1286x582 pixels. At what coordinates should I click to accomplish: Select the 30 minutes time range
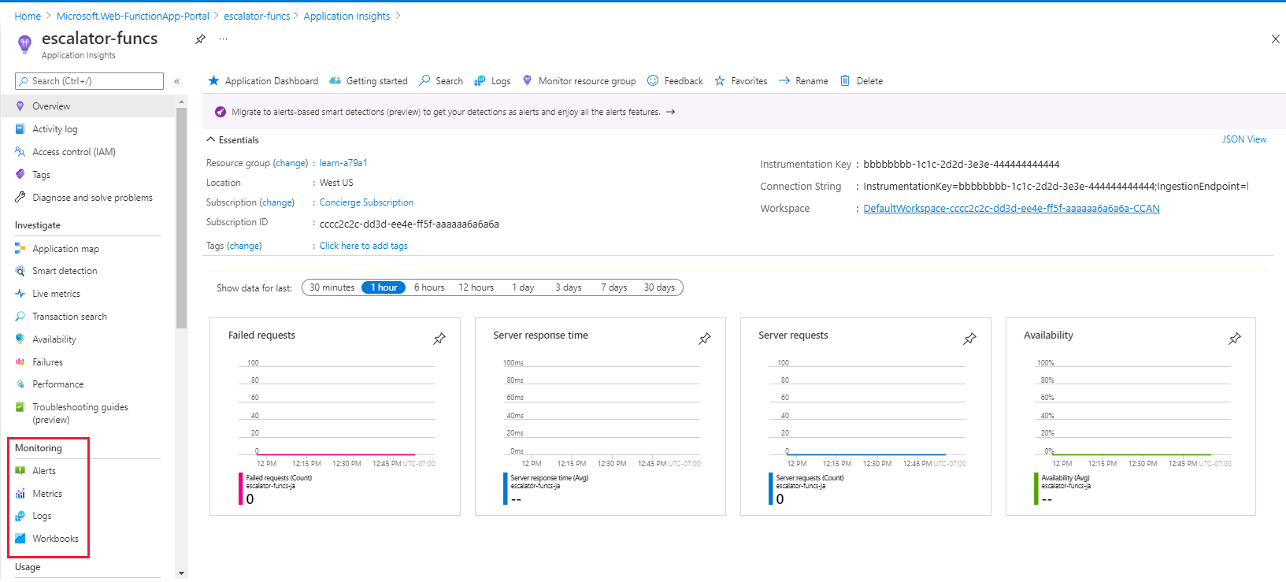coord(332,287)
